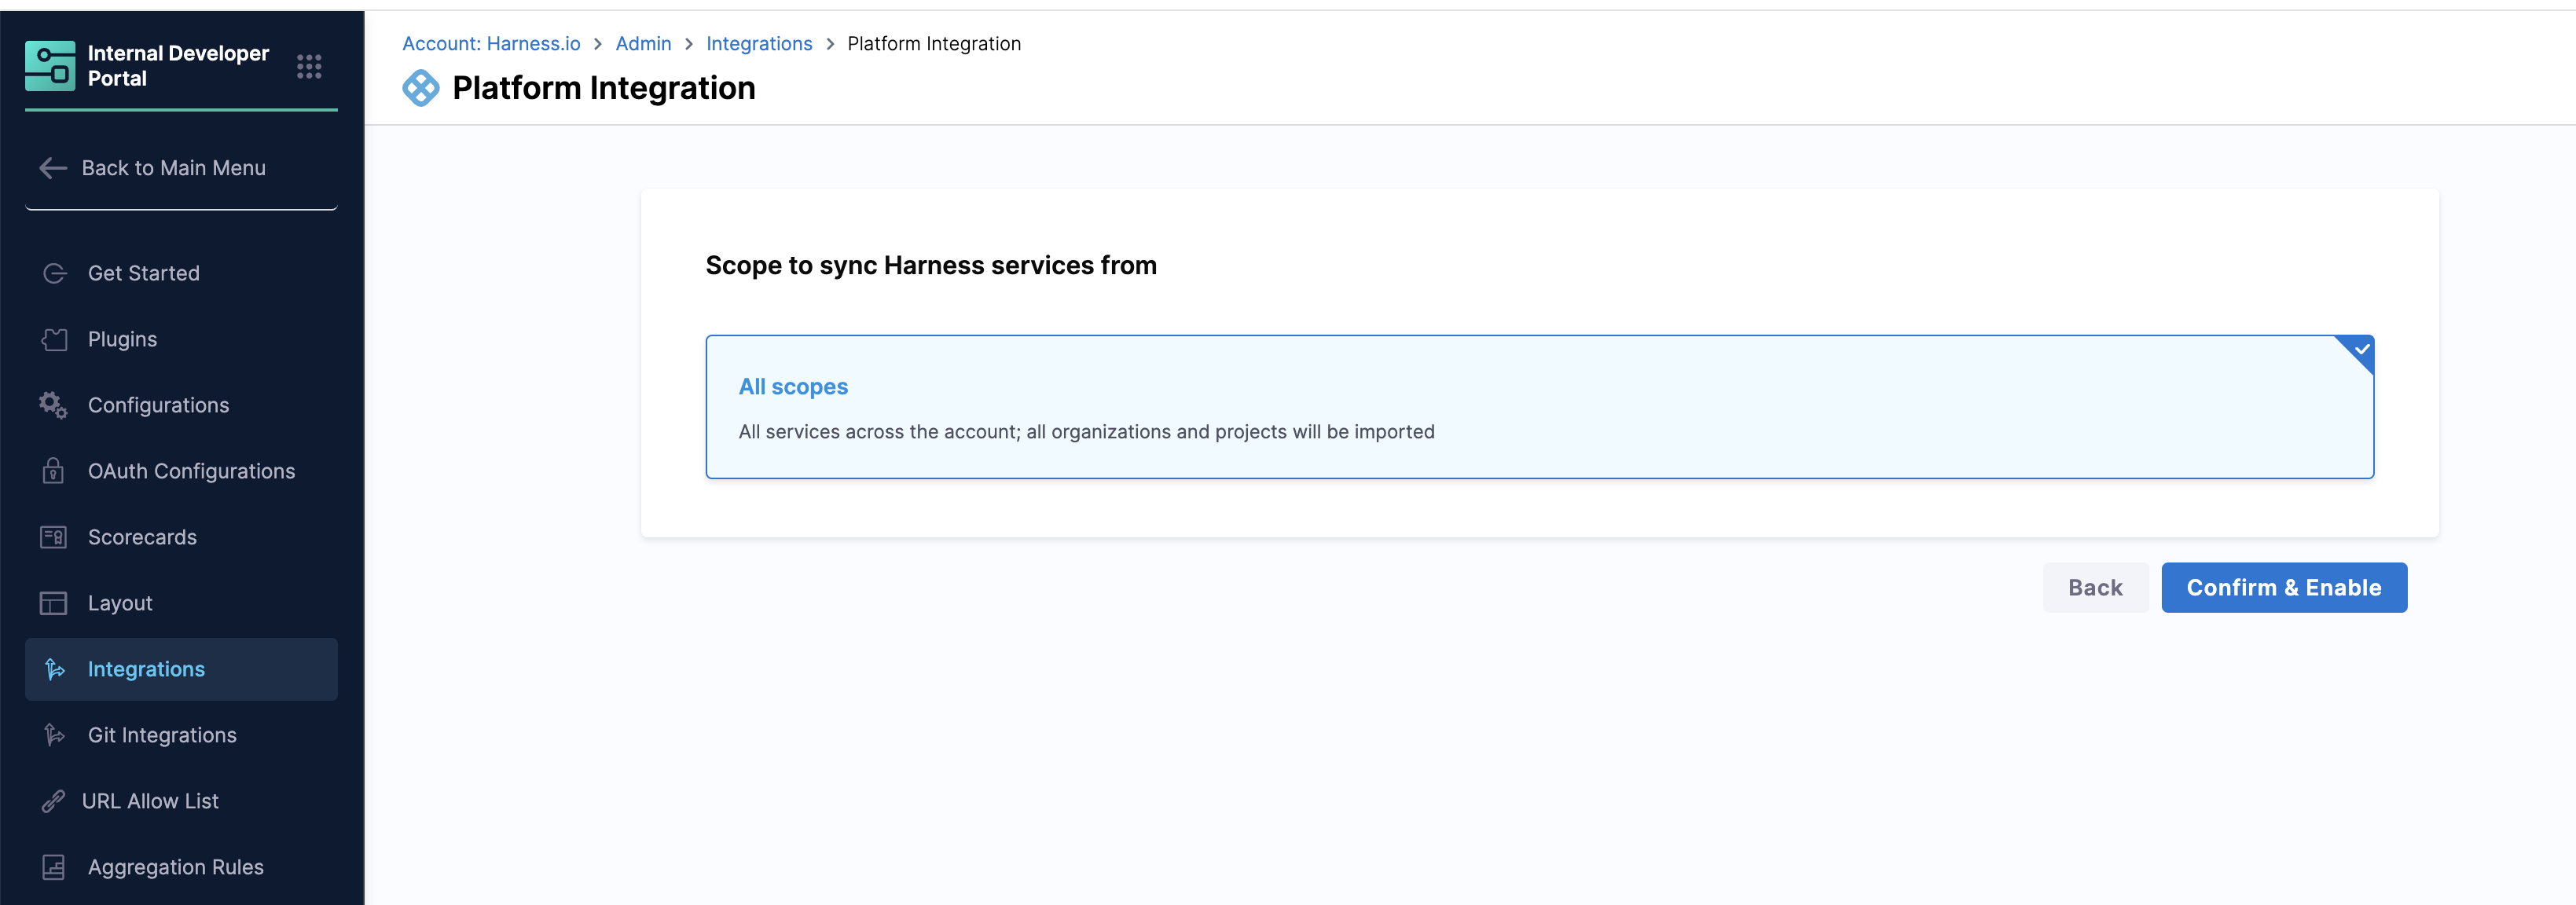The height and width of the screenshot is (905, 2576).
Task: Follow the Admin breadcrumb link
Action: pos(643,43)
